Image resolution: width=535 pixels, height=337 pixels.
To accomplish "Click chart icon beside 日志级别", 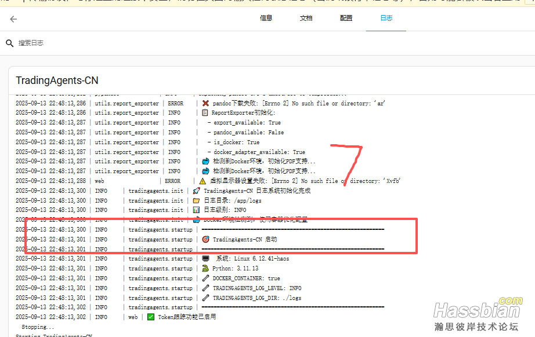I will click(197, 210).
